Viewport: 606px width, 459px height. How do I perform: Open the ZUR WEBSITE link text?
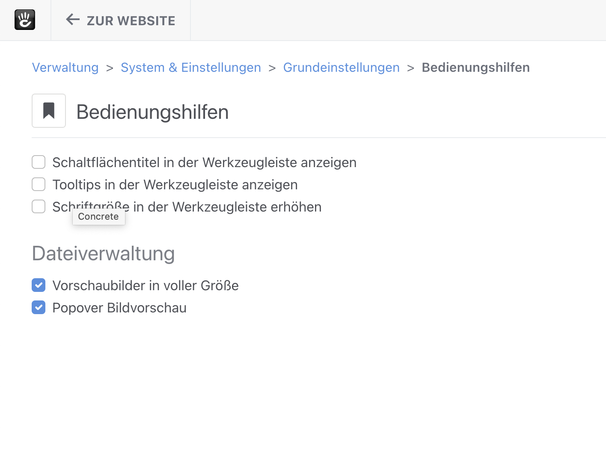pyautogui.click(x=131, y=21)
